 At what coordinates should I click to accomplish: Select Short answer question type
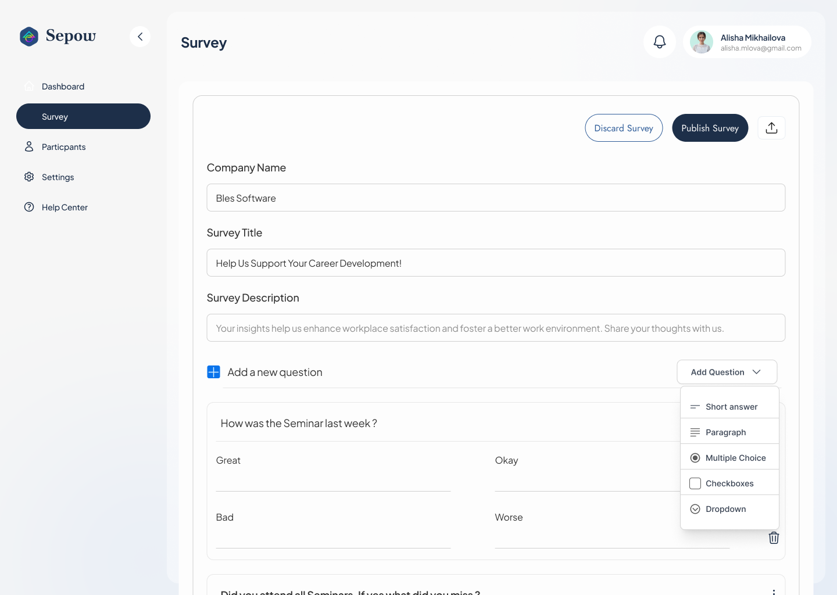click(729, 407)
